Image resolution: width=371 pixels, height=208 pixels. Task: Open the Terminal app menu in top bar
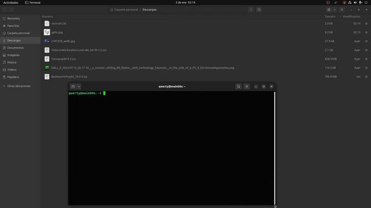(x=32, y=2)
